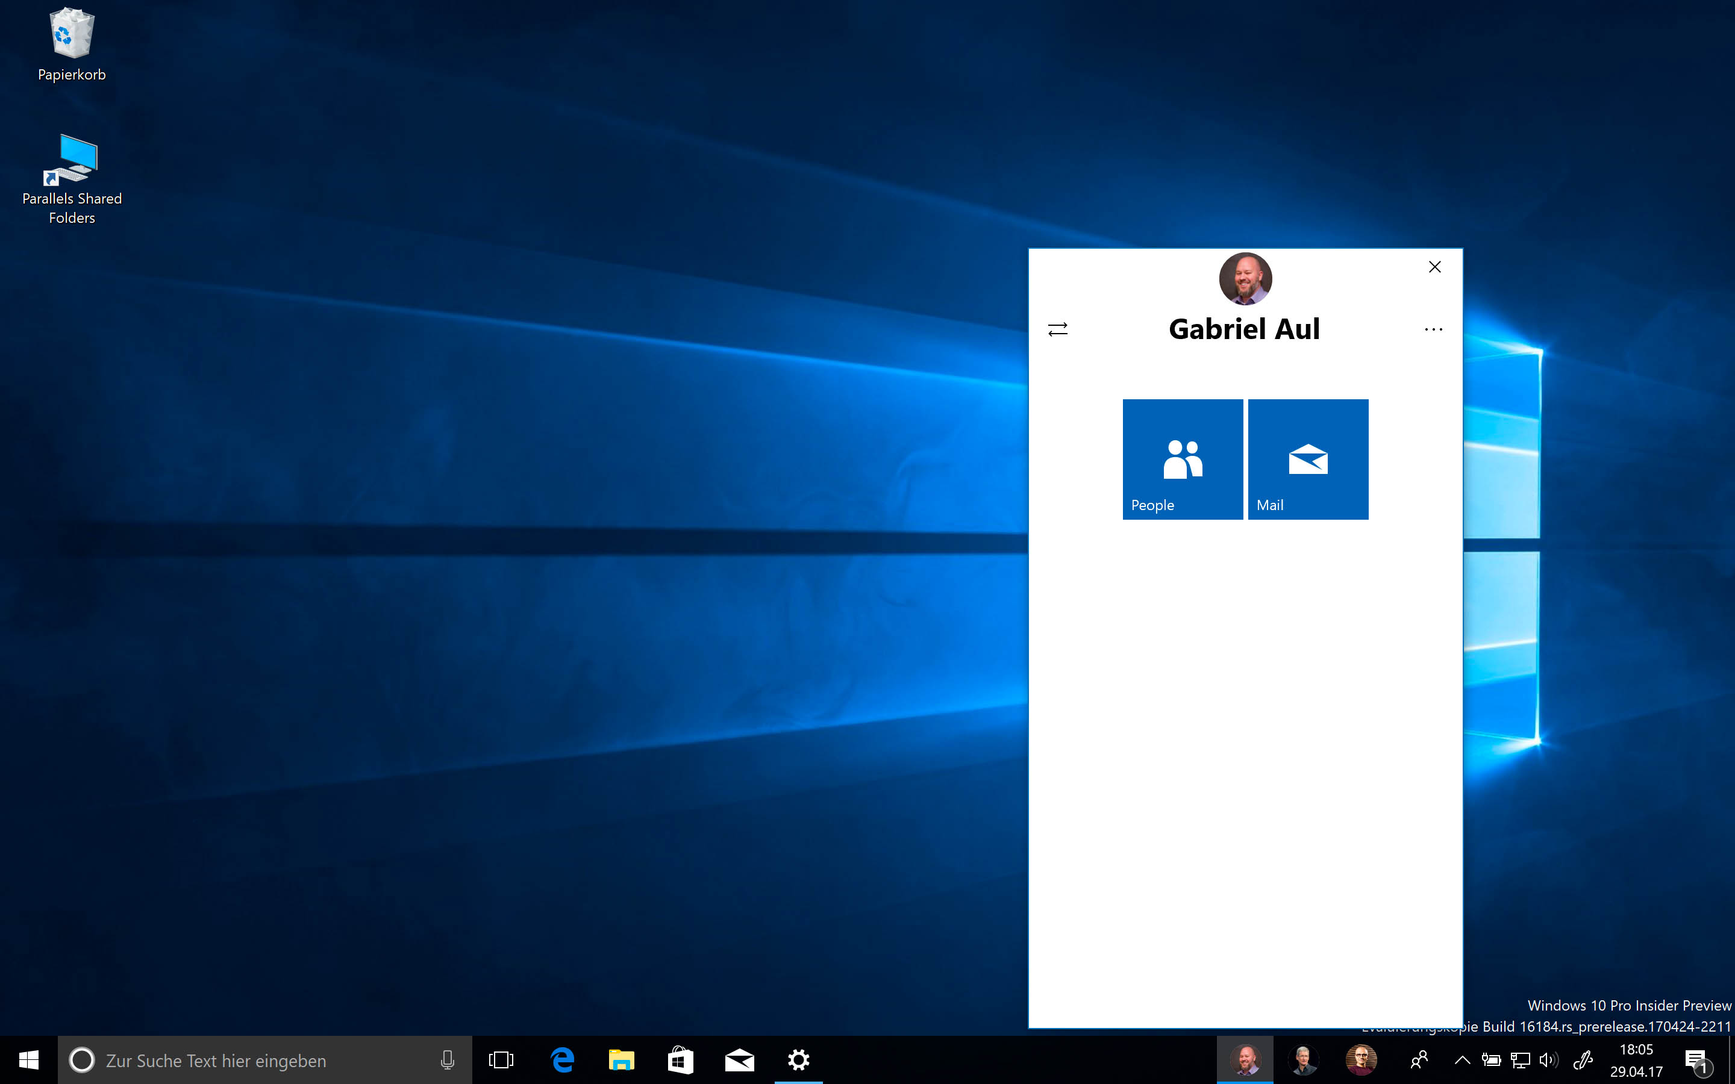Open the Windows Ink Workspace pen icon

[x=1583, y=1060]
